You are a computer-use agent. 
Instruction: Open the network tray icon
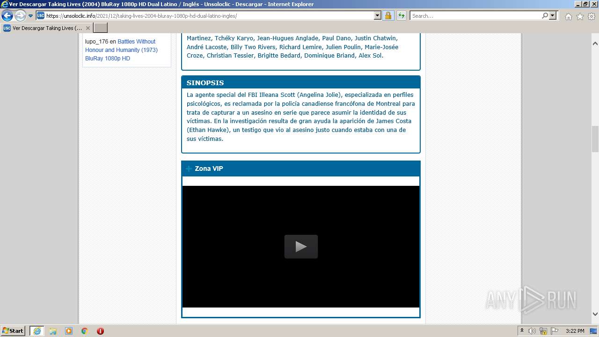(x=543, y=331)
